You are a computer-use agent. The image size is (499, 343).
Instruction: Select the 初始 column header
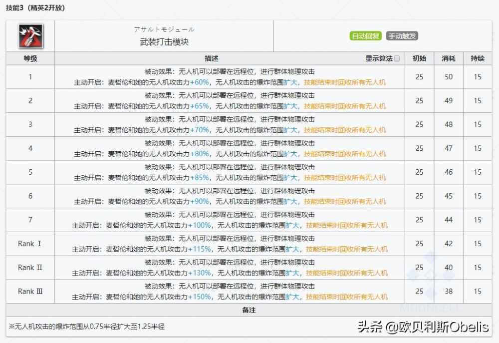point(419,58)
